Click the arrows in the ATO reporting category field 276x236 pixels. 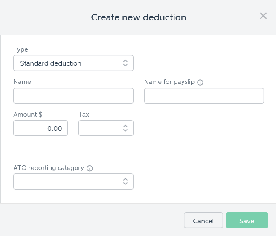[125, 181]
